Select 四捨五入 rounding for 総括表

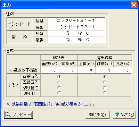pos(59,77)
